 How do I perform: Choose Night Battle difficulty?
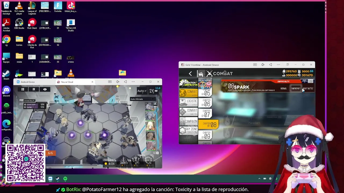point(308,88)
